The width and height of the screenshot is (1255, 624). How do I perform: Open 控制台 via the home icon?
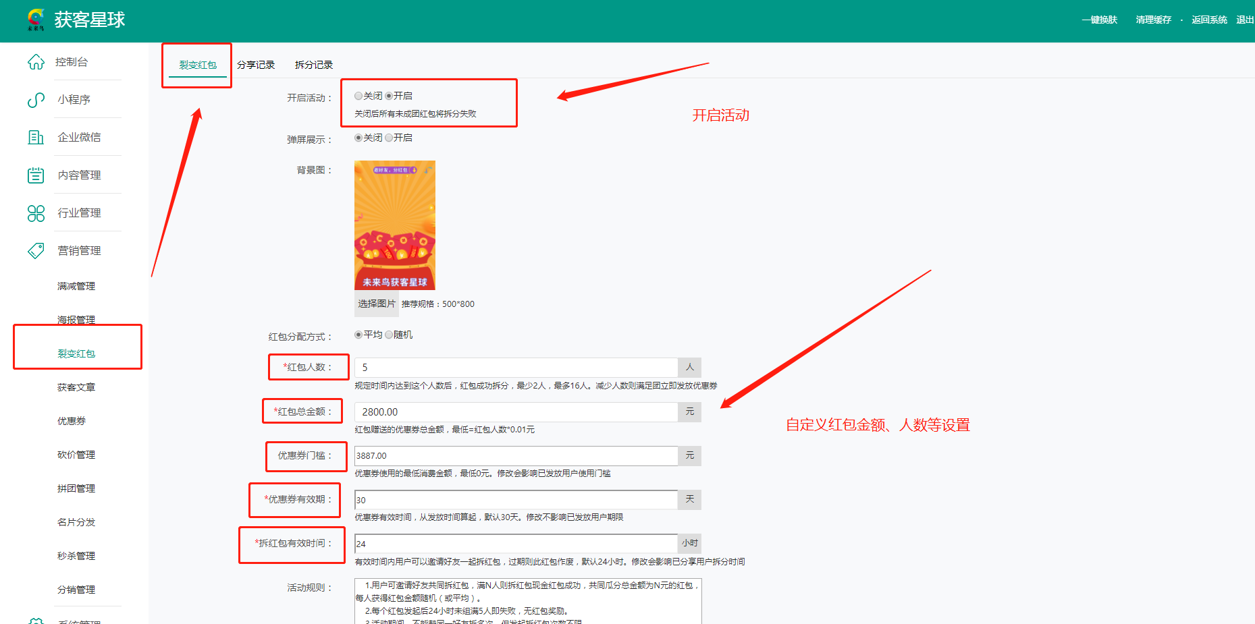[x=36, y=62]
